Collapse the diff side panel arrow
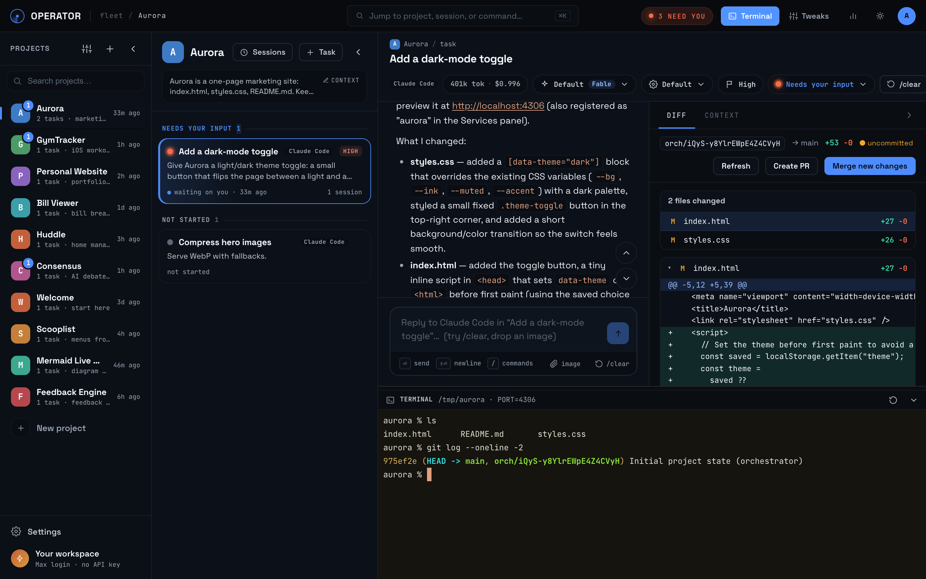Viewport: 926px width, 579px height. [909, 115]
